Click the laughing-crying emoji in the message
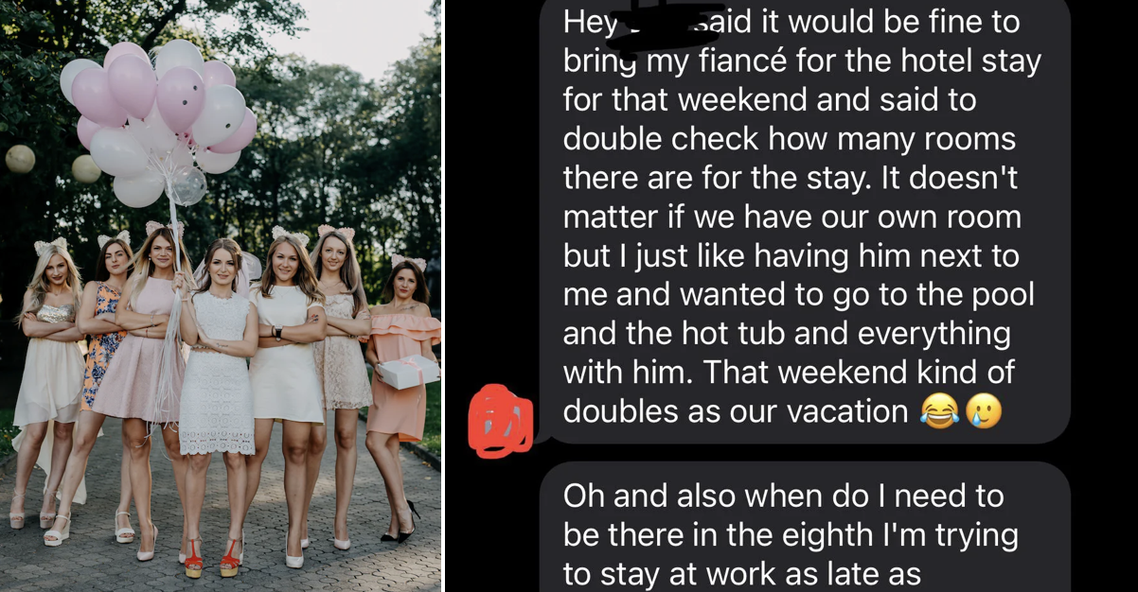The image size is (1138, 592). click(x=938, y=412)
